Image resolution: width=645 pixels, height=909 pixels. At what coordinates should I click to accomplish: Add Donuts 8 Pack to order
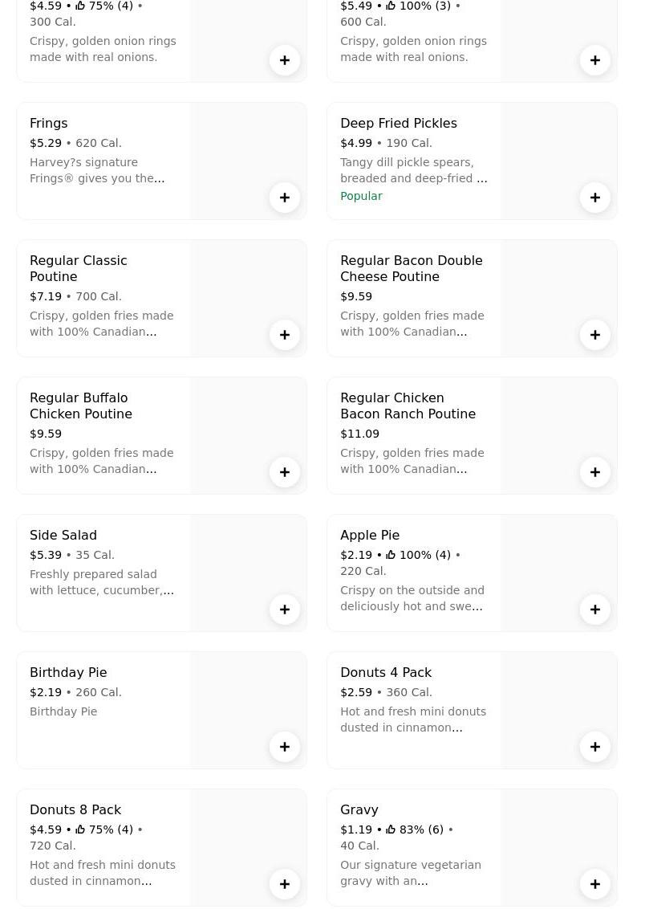coord(285,884)
